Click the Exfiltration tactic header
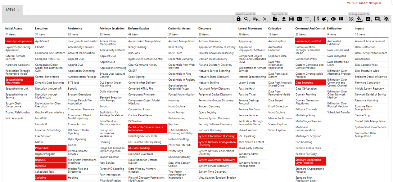Image resolution: width=393 pixels, height=182 pixels. [334, 29]
